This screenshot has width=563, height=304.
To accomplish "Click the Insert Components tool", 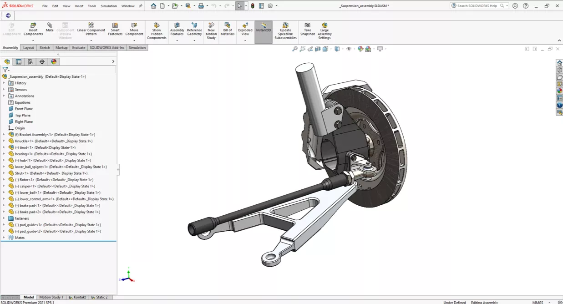I will (33, 29).
